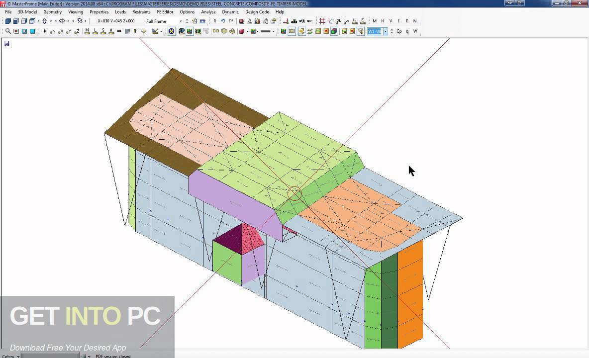
Task: Click the W toolbar button
Action: [415, 31]
